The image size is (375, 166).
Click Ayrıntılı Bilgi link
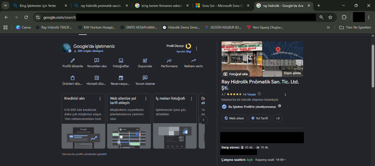click(184, 52)
